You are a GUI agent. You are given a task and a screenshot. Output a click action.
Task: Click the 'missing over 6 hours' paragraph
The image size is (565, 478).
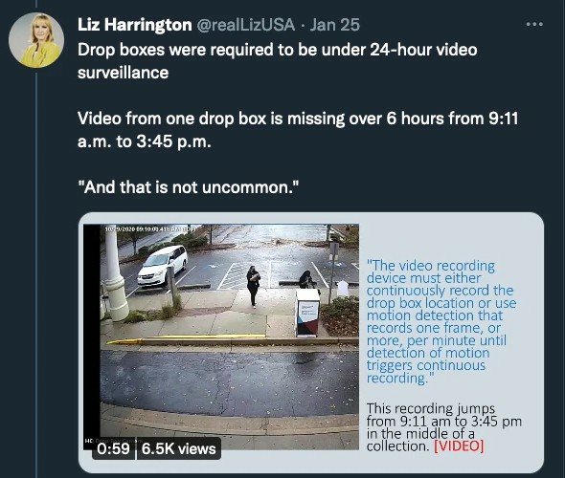[298, 130]
